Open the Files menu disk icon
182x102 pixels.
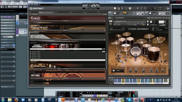(138, 8)
